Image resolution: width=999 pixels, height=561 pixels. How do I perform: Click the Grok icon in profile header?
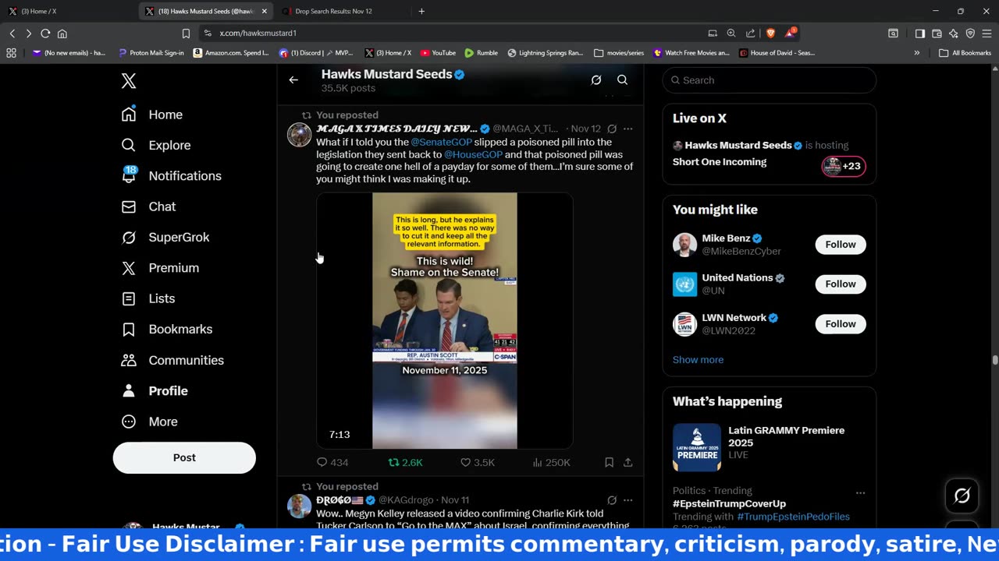pyautogui.click(x=596, y=79)
